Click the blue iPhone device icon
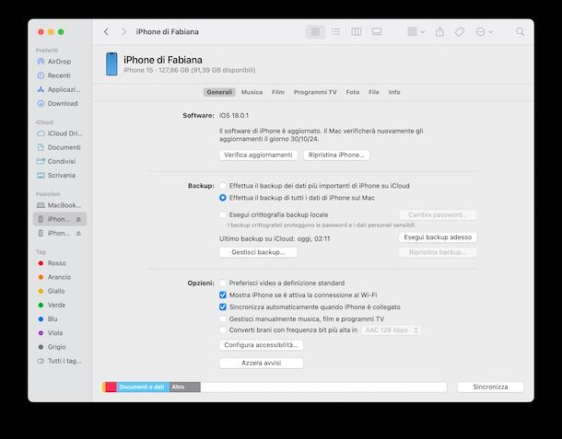Viewport: 562px width, 439px height. pyautogui.click(x=111, y=64)
